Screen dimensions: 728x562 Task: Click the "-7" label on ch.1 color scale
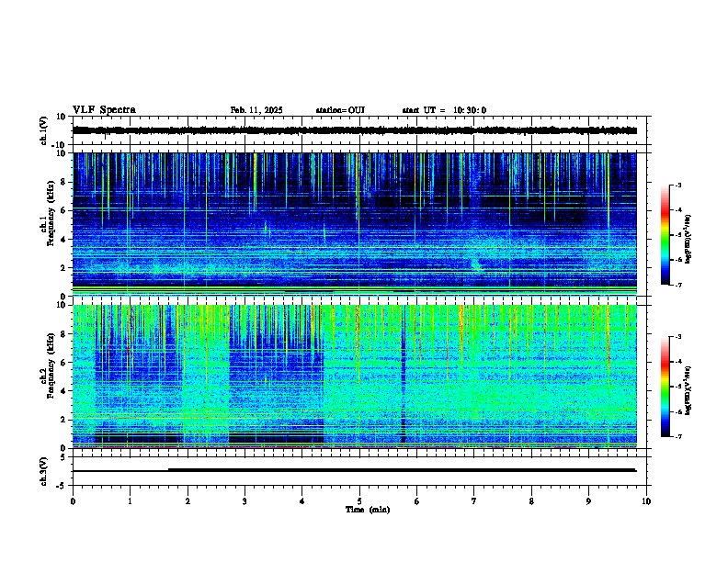(x=677, y=285)
